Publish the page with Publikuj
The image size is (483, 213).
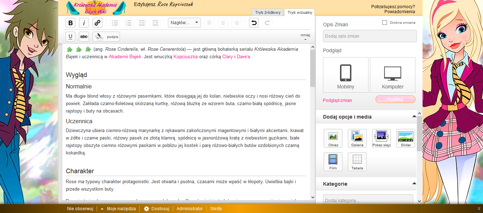pyautogui.click(x=396, y=99)
